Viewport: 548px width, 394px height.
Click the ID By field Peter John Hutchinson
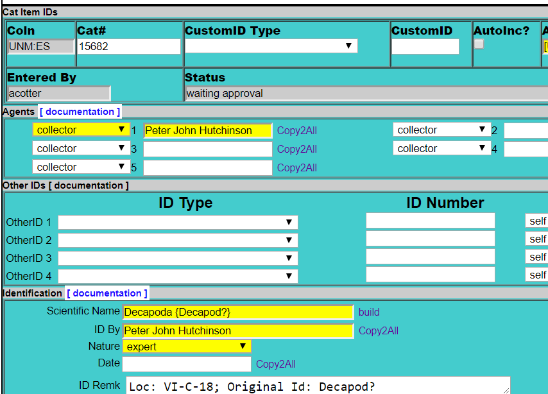tap(238, 330)
